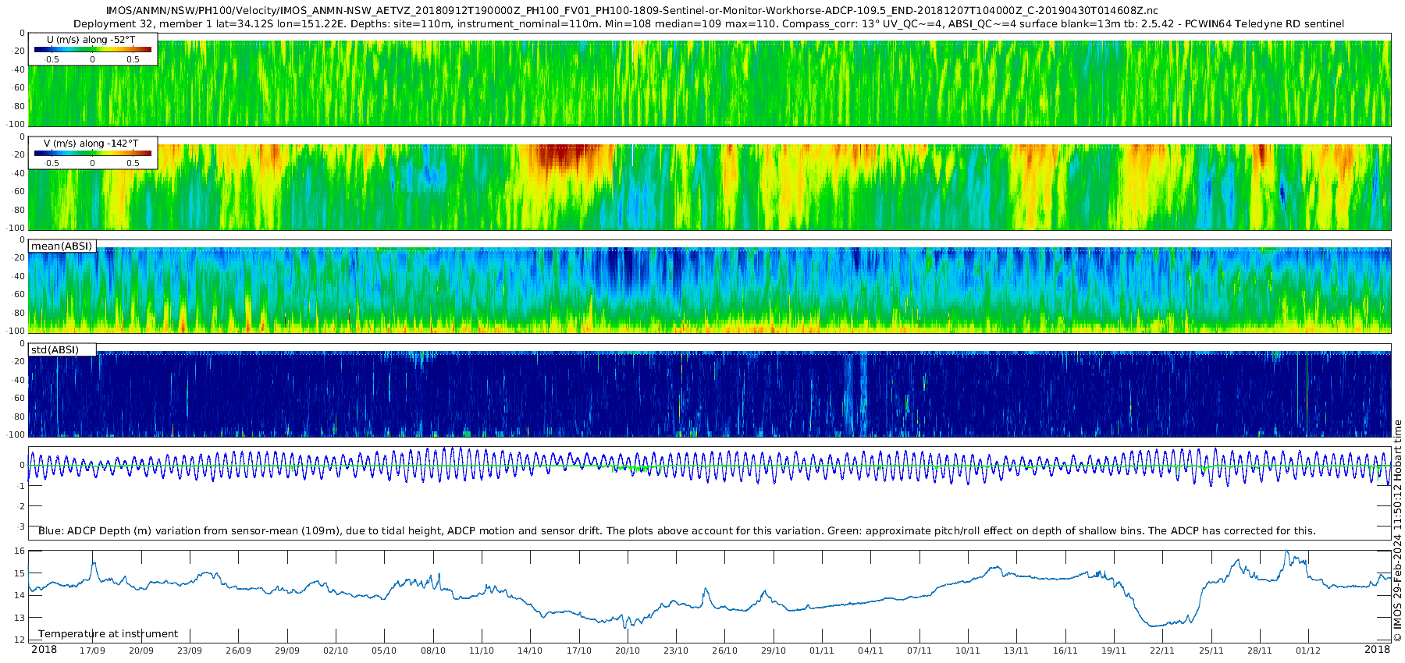This screenshot has width=1405, height=663.
Task: Click the -2 tick on depth variation axis
Action: 21,507
